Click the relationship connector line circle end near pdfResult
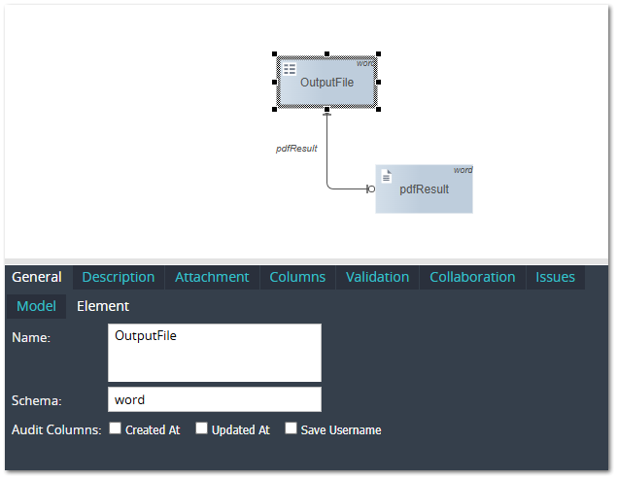The width and height of the screenshot is (617, 479). coord(370,188)
